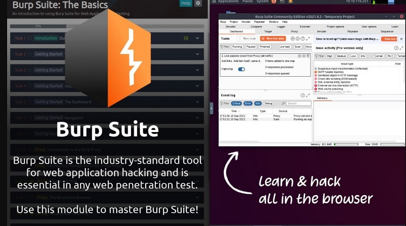This screenshot has height=226, width=406.
Task: Delete the live passive crawl task (trash icon)
Action: pos(308,56)
